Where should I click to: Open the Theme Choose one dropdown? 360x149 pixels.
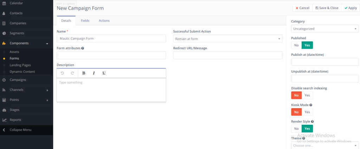click(x=325, y=145)
